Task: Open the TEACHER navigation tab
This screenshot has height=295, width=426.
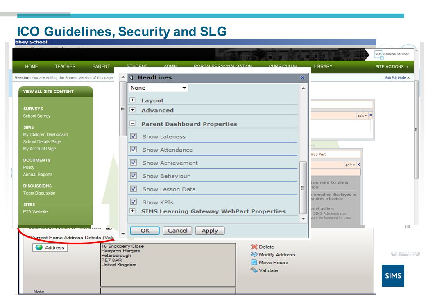Action: [65, 66]
